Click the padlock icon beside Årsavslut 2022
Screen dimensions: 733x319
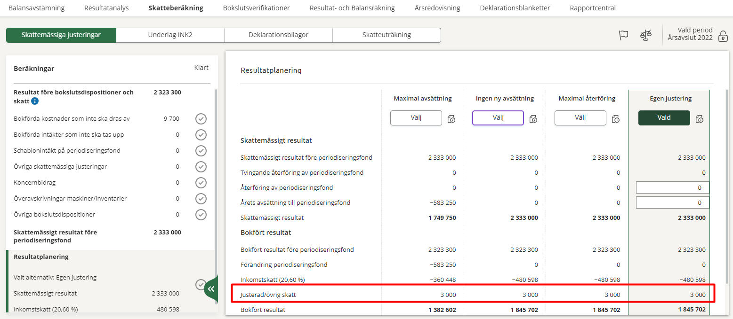click(x=723, y=36)
